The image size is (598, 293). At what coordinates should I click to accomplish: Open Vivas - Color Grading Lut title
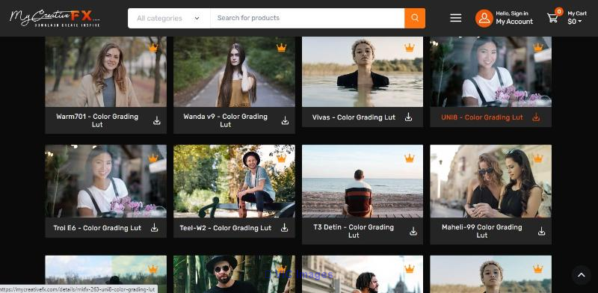tap(354, 117)
